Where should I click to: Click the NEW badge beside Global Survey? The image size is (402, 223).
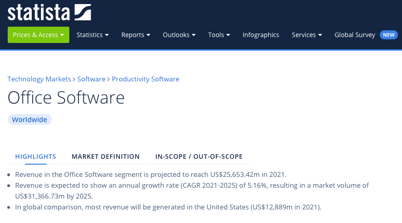coord(389,35)
